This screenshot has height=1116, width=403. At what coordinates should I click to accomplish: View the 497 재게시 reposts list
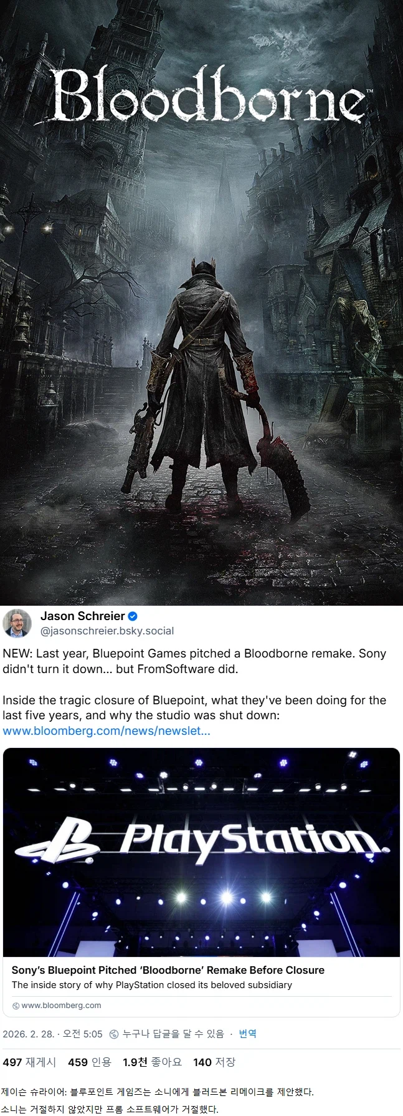(29, 1062)
